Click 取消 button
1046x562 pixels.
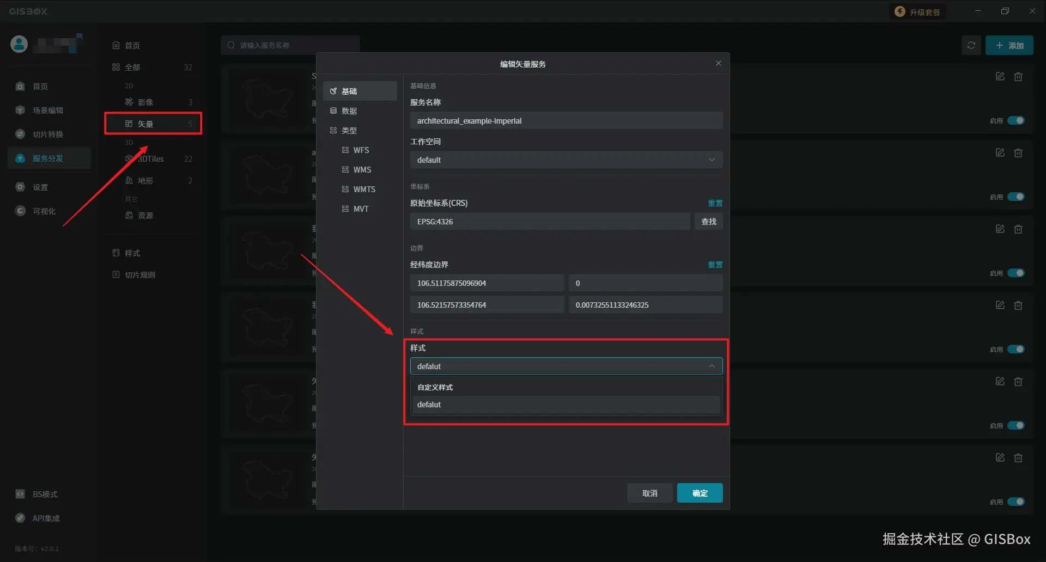coord(649,493)
